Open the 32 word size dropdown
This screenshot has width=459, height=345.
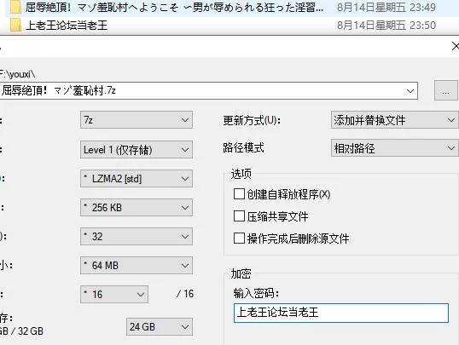coord(137,236)
